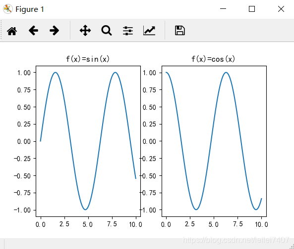Click the 5.0 x-tick label of sin plot
This screenshot has width=294, height=249.
click(88, 224)
